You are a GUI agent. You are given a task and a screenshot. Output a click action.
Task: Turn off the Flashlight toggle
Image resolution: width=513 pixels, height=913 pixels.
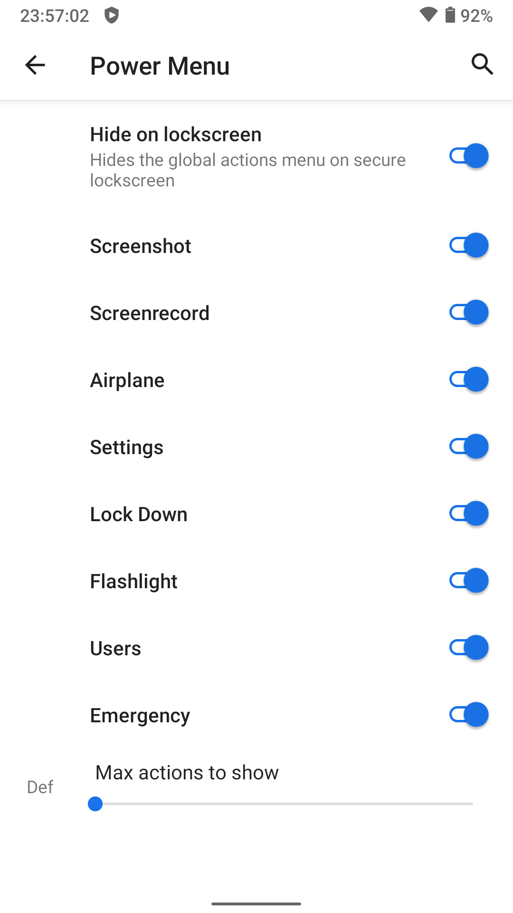pyautogui.click(x=469, y=581)
